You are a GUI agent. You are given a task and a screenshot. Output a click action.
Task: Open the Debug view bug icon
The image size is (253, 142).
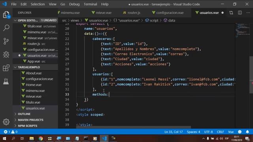click(x=6, y=54)
